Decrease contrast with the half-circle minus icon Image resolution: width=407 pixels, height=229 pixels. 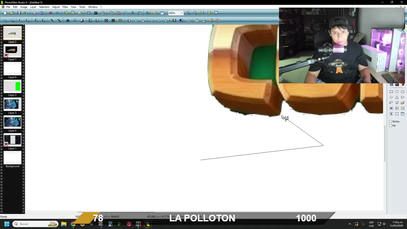tap(21, 21)
